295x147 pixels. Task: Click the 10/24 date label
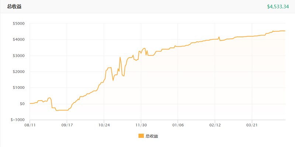104,125
